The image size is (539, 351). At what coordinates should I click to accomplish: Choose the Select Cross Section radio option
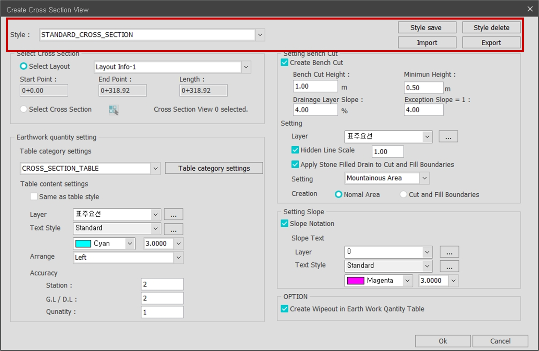[x=24, y=109]
